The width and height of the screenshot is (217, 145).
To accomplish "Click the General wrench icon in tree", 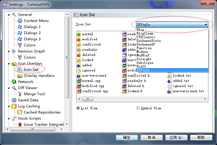I will (x=14, y=15).
